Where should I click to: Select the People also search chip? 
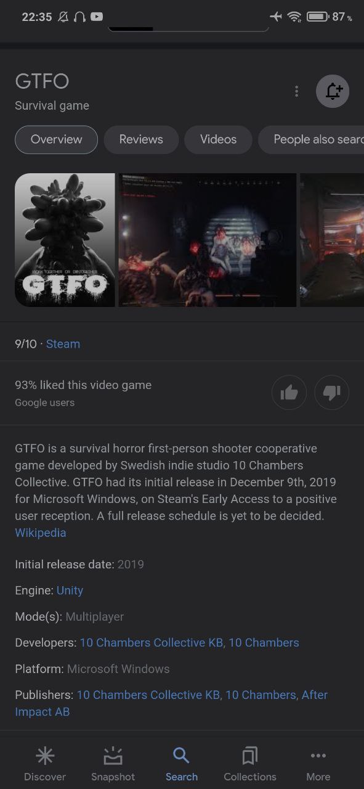311,139
